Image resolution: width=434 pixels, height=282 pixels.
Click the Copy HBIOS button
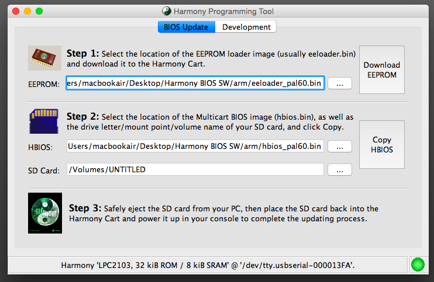(382, 144)
